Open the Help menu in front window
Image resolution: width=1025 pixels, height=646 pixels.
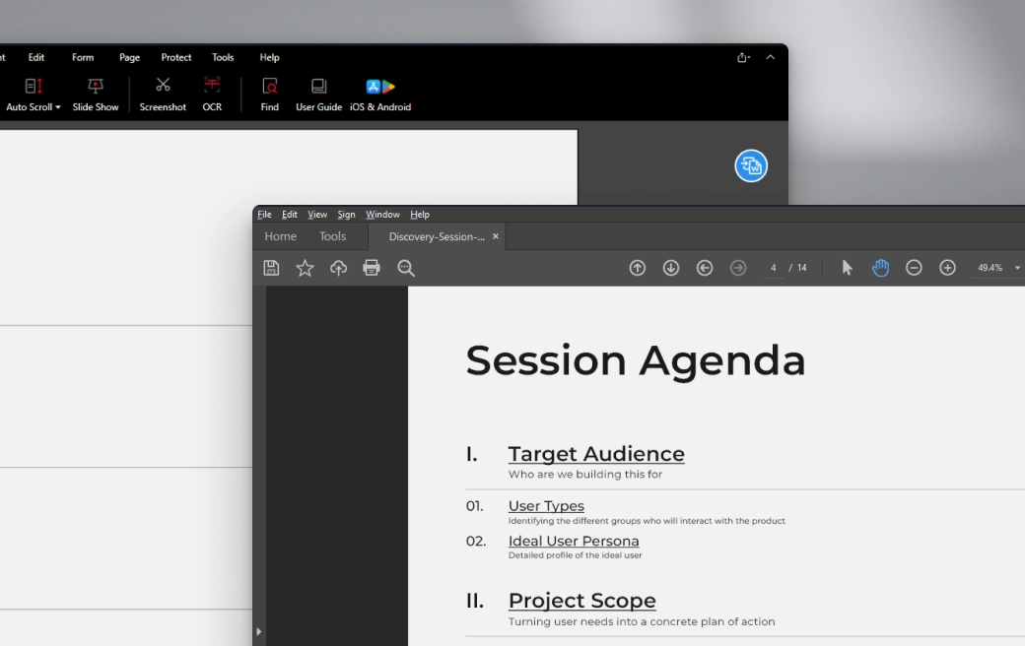coord(420,215)
